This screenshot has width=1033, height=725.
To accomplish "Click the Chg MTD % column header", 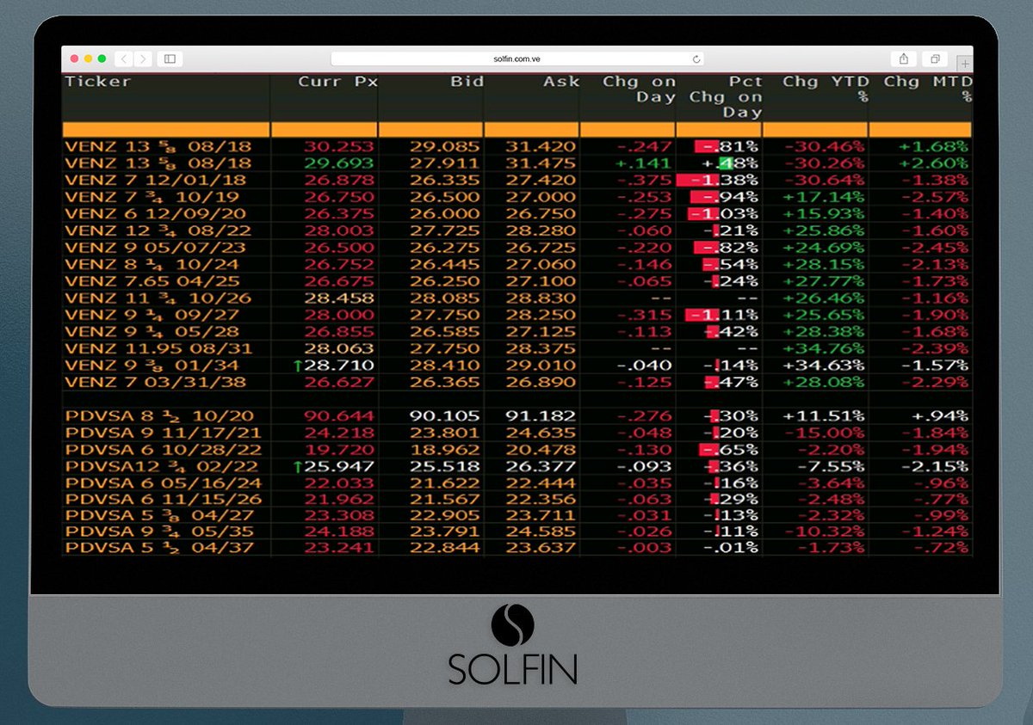I will pyautogui.click(x=928, y=89).
